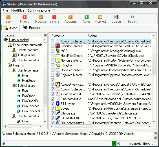159x147 pixels.
Task: Switch to the Avvio tab
Action: coord(10,28)
